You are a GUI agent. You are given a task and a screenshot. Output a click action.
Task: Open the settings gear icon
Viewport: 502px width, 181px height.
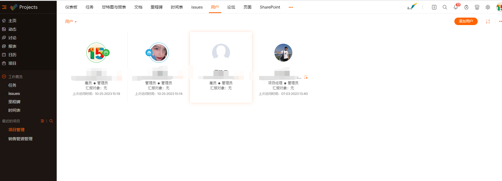(x=488, y=7)
